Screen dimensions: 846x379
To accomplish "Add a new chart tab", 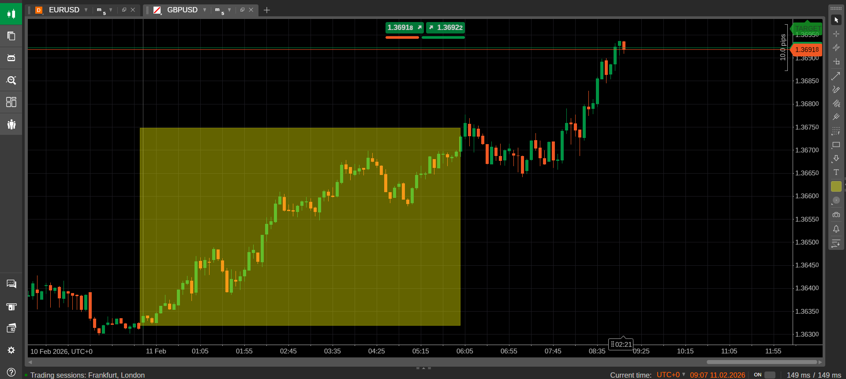I will coord(266,10).
